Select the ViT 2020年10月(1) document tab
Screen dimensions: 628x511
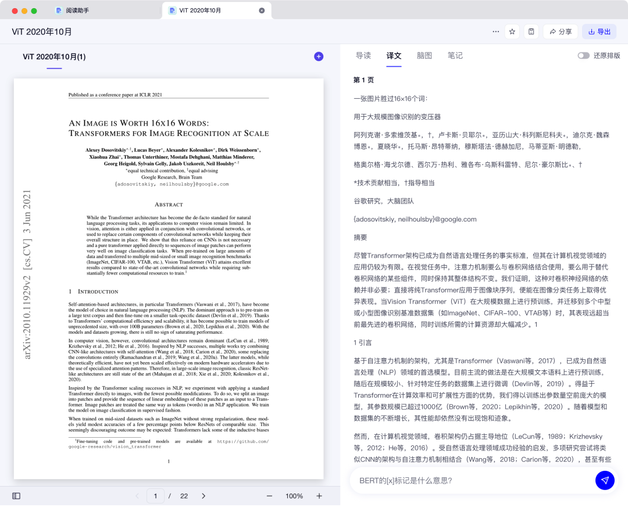(x=54, y=57)
